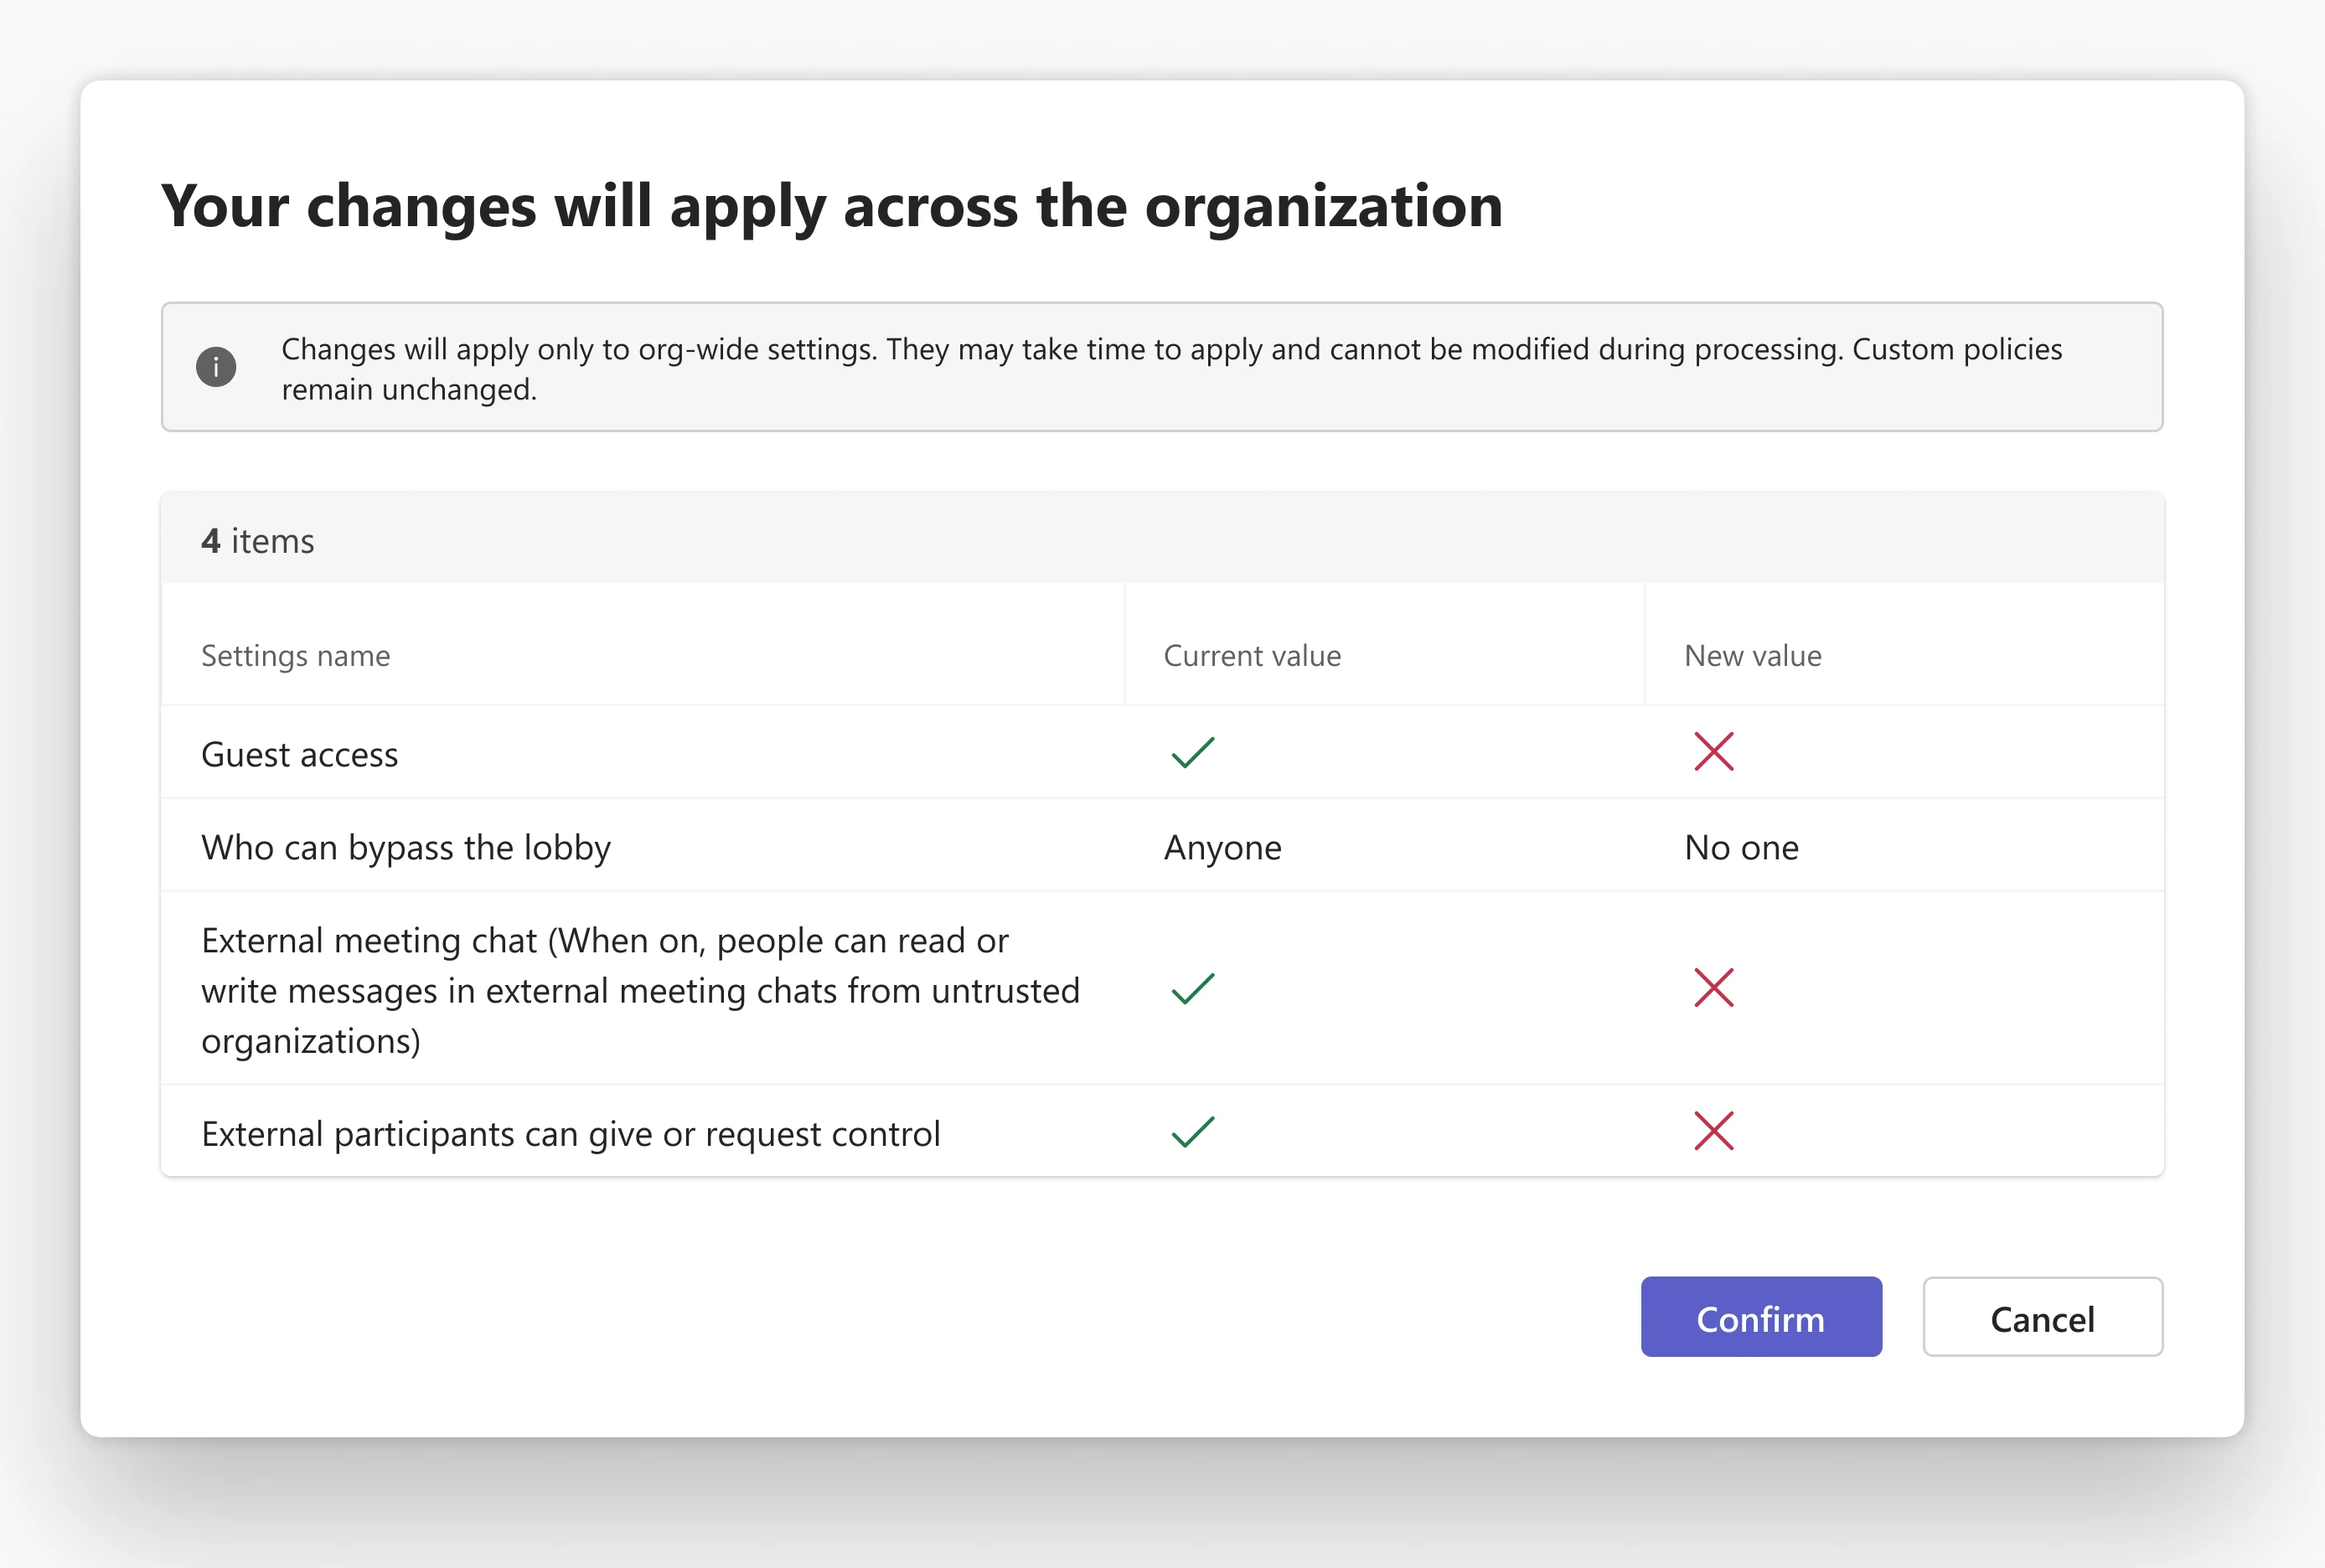Click the Confirm button
Image resolution: width=2325 pixels, height=1568 pixels.
(x=1761, y=1317)
